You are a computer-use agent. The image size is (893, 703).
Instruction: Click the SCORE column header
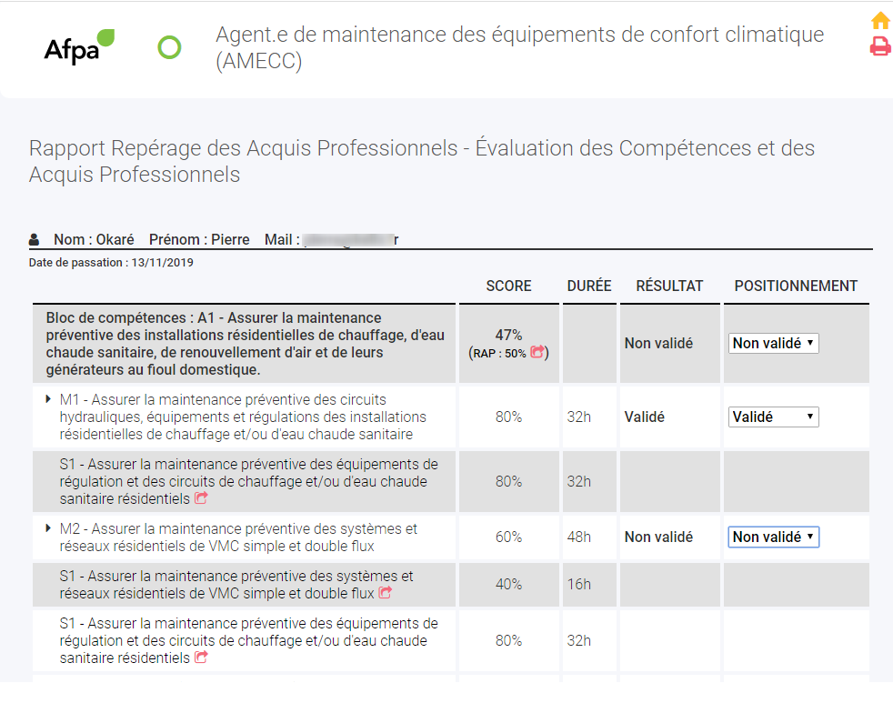pos(508,286)
